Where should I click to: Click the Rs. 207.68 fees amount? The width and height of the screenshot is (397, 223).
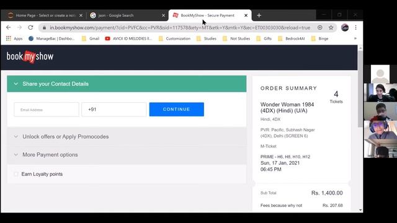(x=332, y=205)
